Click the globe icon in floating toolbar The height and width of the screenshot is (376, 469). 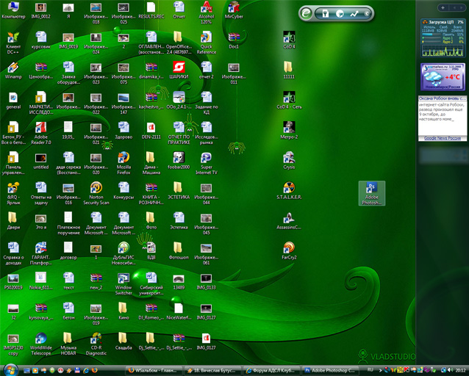[340, 13]
